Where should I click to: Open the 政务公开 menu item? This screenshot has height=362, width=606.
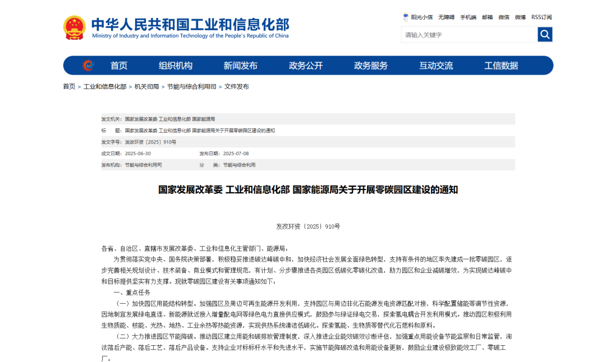click(x=306, y=66)
